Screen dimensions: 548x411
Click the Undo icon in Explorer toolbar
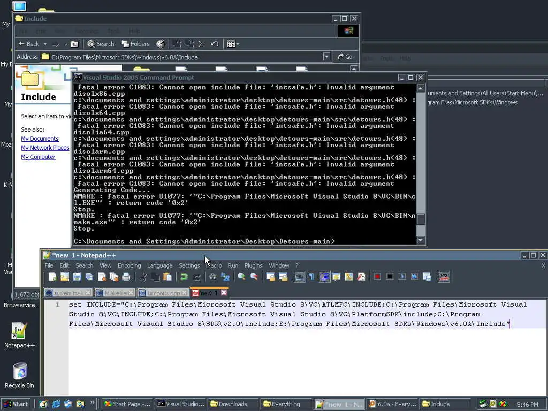pos(215,44)
